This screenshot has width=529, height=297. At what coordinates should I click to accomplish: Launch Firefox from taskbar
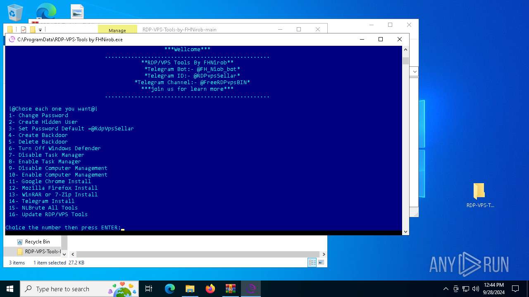210,289
